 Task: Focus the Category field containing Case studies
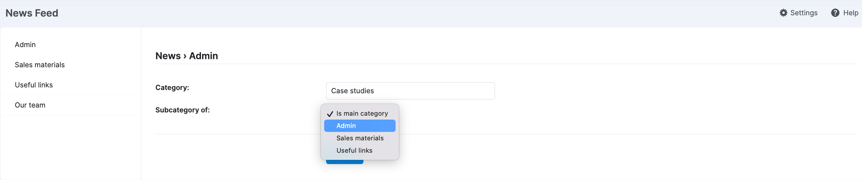(410, 91)
